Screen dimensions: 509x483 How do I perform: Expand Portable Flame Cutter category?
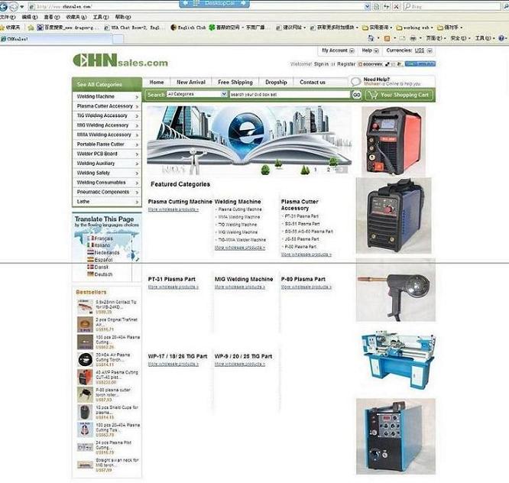point(107,144)
